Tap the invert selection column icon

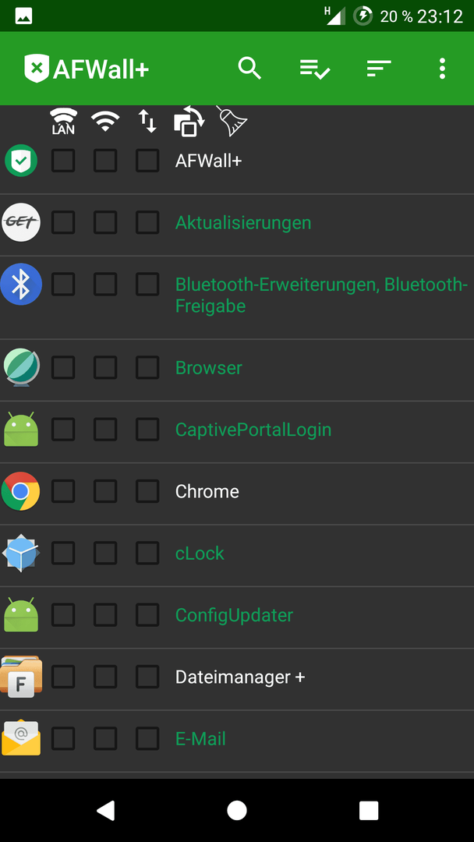[x=189, y=121]
